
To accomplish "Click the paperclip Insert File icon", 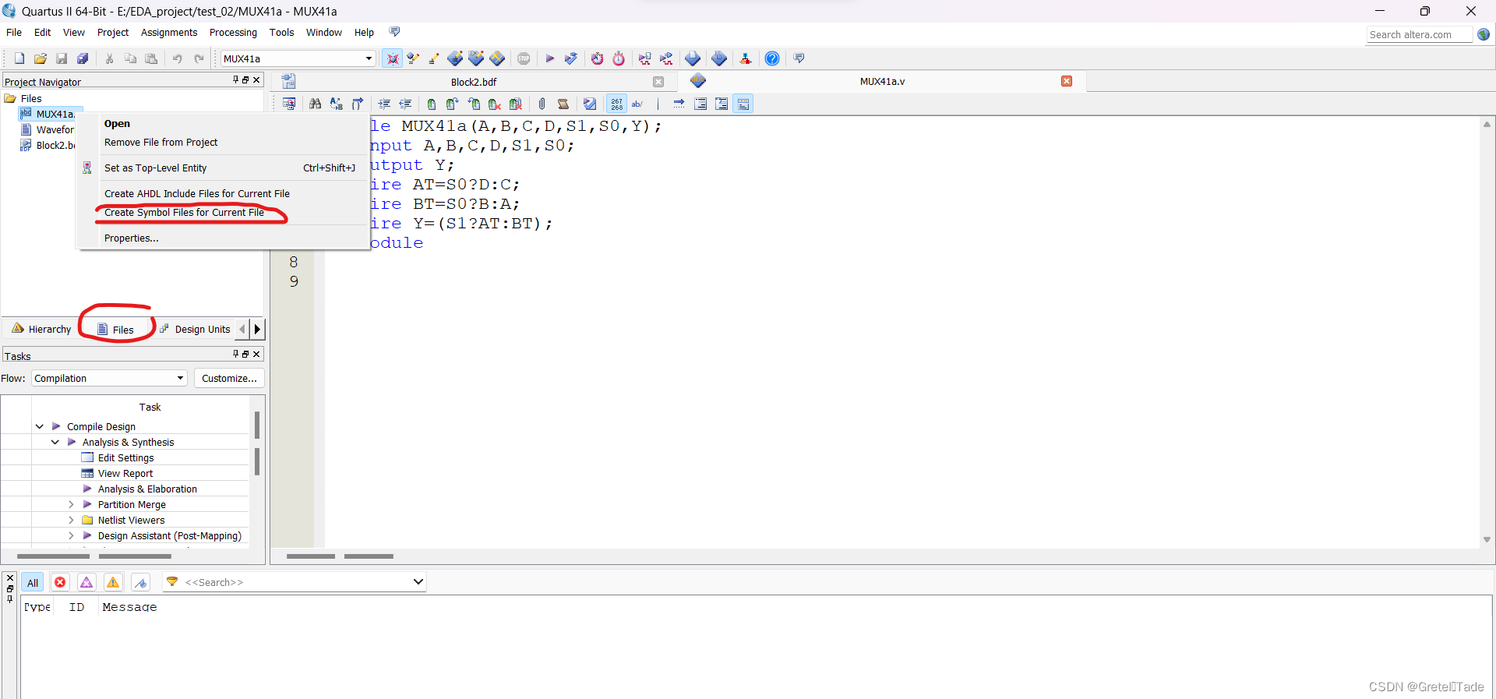I will pyautogui.click(x=542, y=104).
